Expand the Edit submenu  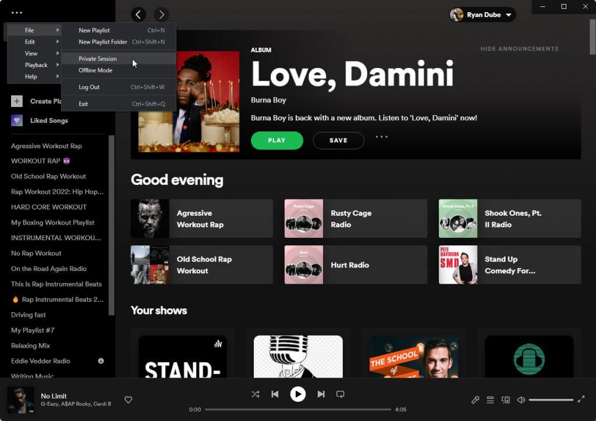(30, 42)
